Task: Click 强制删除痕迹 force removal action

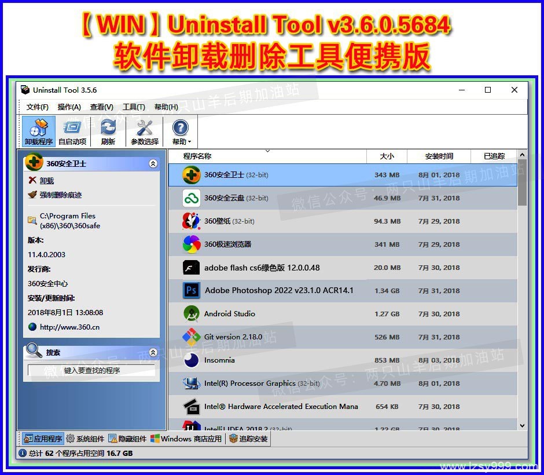Action: click(60, 195)
